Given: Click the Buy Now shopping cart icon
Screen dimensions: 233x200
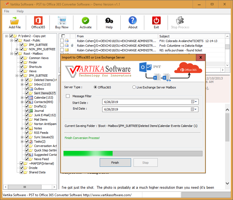Looking at the screenshot, I should coord(62,21).
